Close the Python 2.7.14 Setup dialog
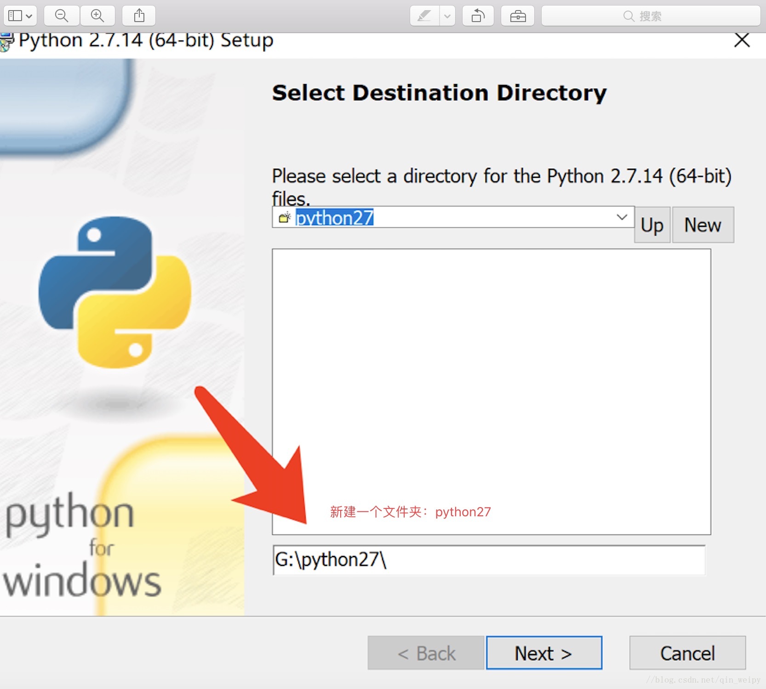 742,40
